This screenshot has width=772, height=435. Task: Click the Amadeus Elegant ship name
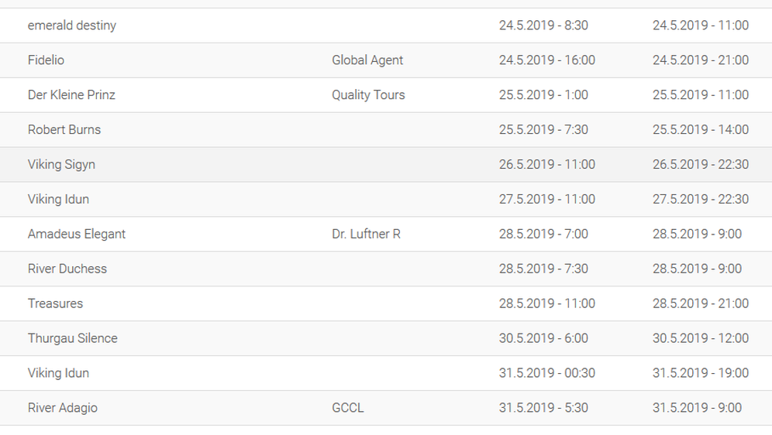click(x=76, y=234)
